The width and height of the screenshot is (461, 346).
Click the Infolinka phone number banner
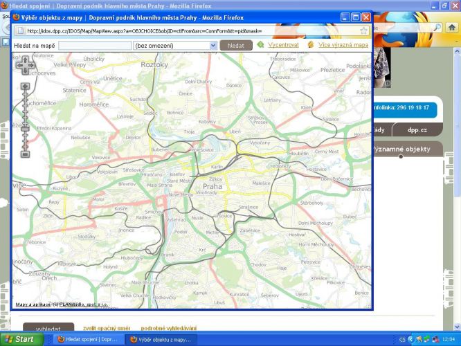coord(404,109)
